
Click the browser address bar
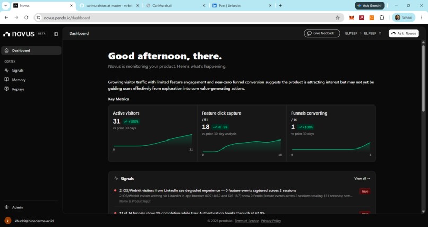pos(189,18)
